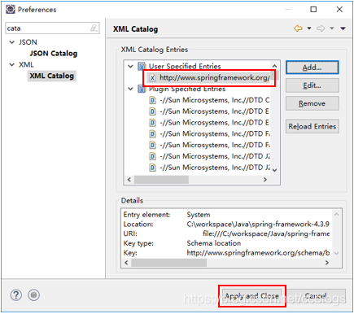Collapse the JSON tree node
Viewport: 354px width, 314px height.
pos(12,42)
